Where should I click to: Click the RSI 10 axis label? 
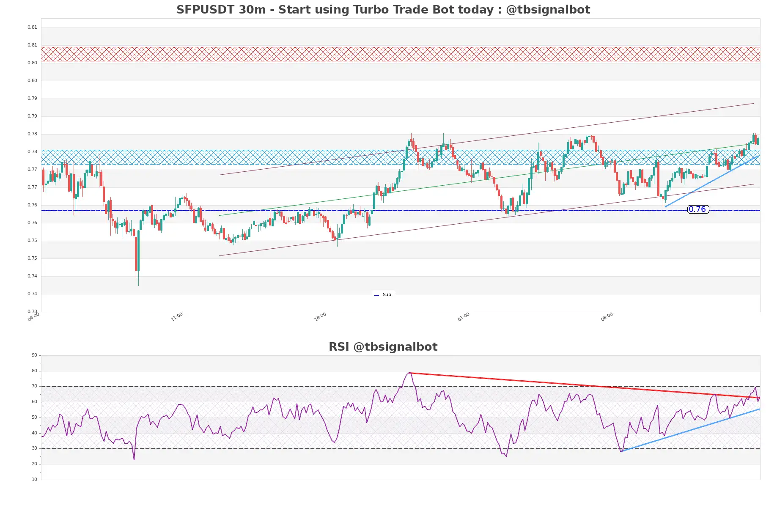click(34, 479)
